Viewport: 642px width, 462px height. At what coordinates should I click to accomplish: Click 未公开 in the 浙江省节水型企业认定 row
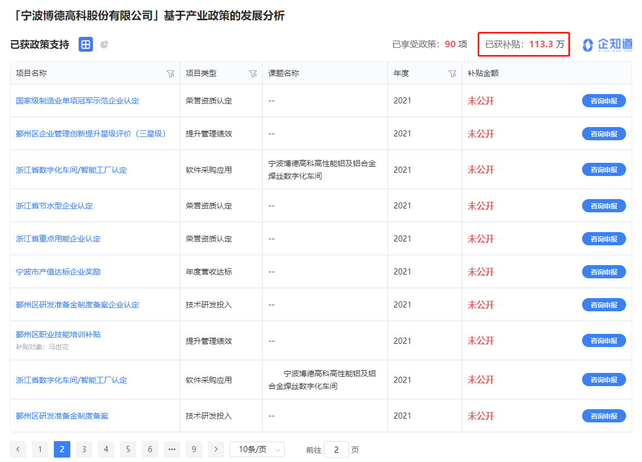[481, 206]
